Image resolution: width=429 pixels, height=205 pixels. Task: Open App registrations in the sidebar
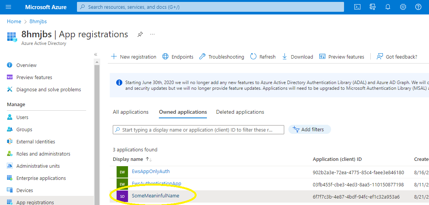(x=35, y=202)
